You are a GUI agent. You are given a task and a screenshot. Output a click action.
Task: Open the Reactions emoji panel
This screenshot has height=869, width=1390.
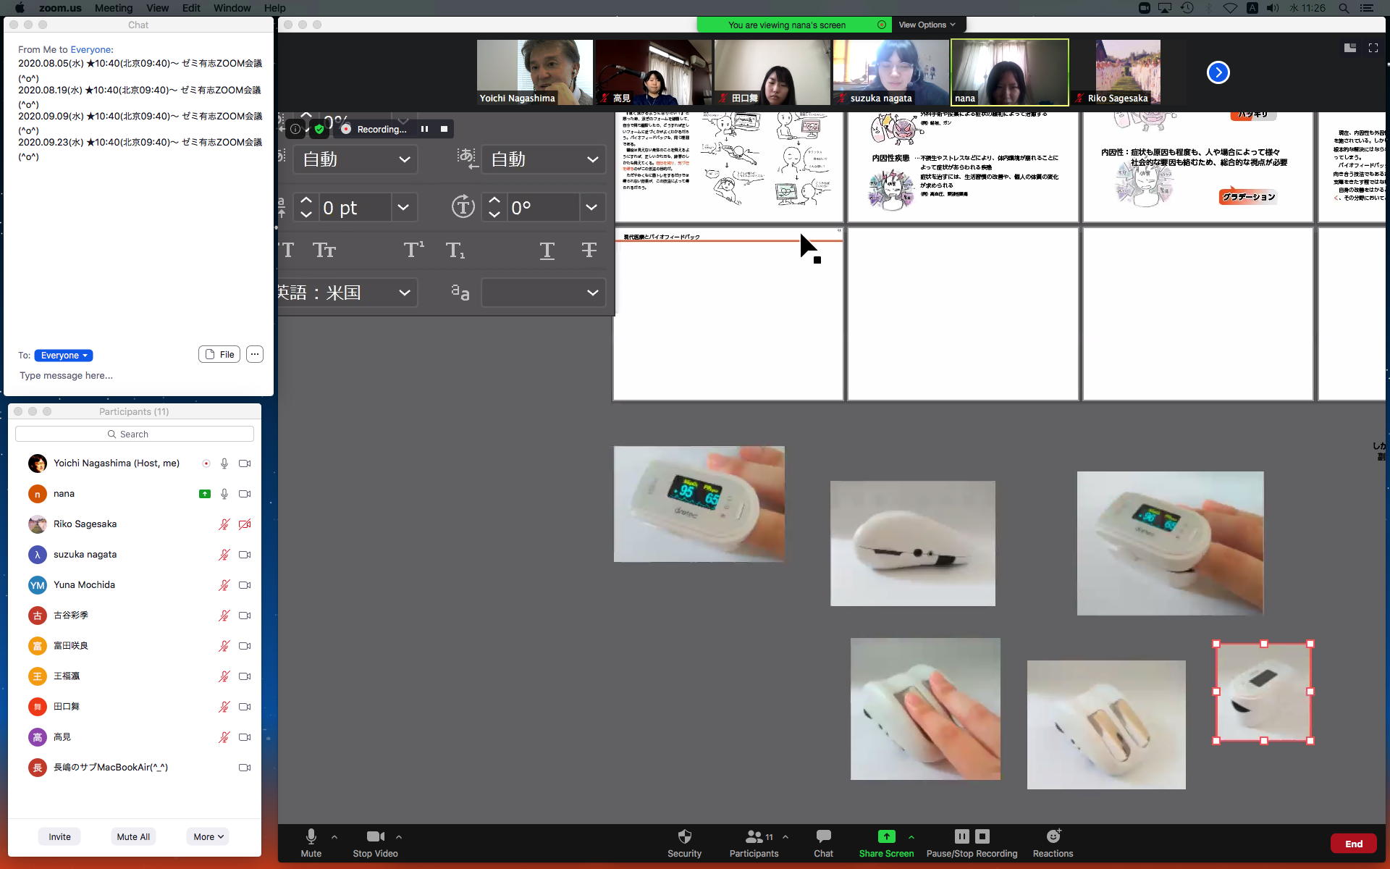pyautogui.click(x=1053, y=836)
